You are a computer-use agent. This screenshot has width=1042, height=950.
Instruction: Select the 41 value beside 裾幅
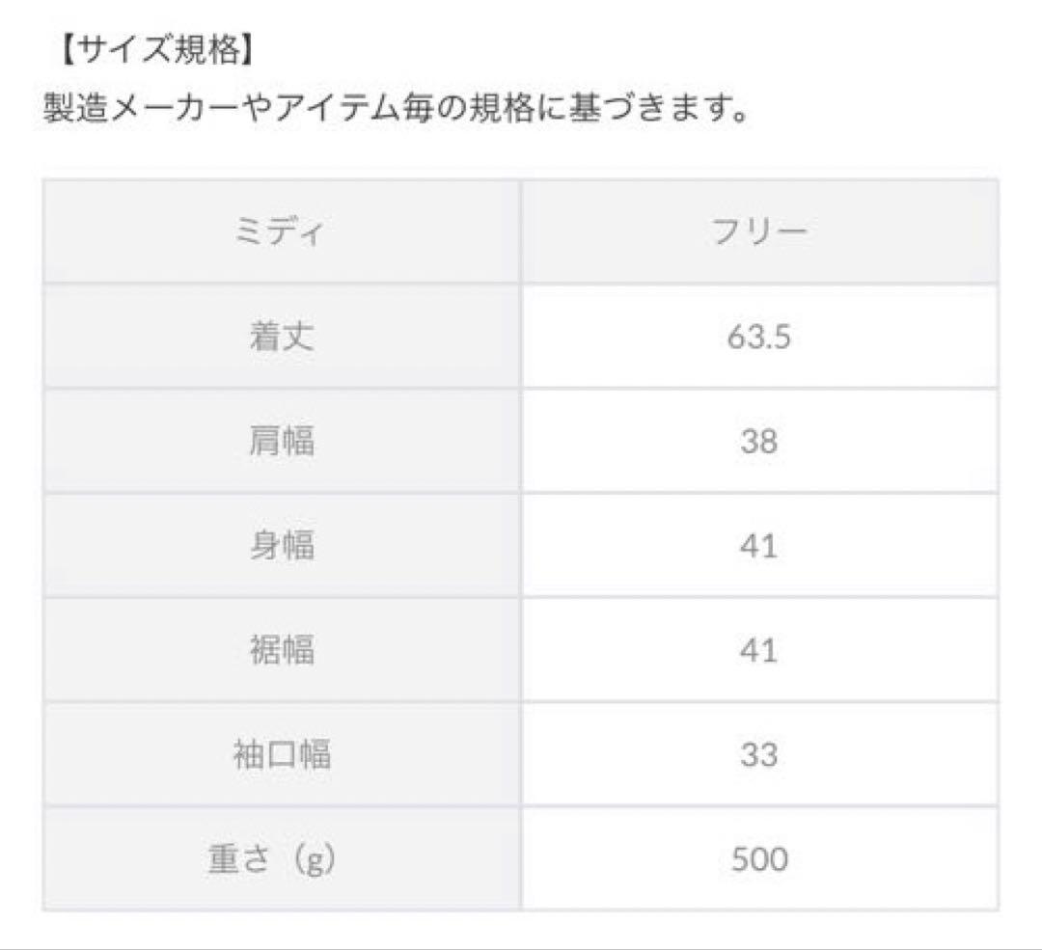(759, 650)
